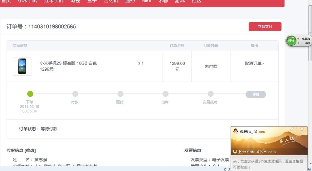Click the 孤光 nickname in QQ popup

[x=249, y=132]
